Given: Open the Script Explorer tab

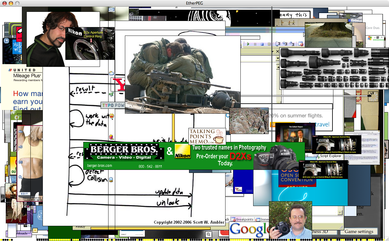Looking at the screenshot, I should 328,156.
